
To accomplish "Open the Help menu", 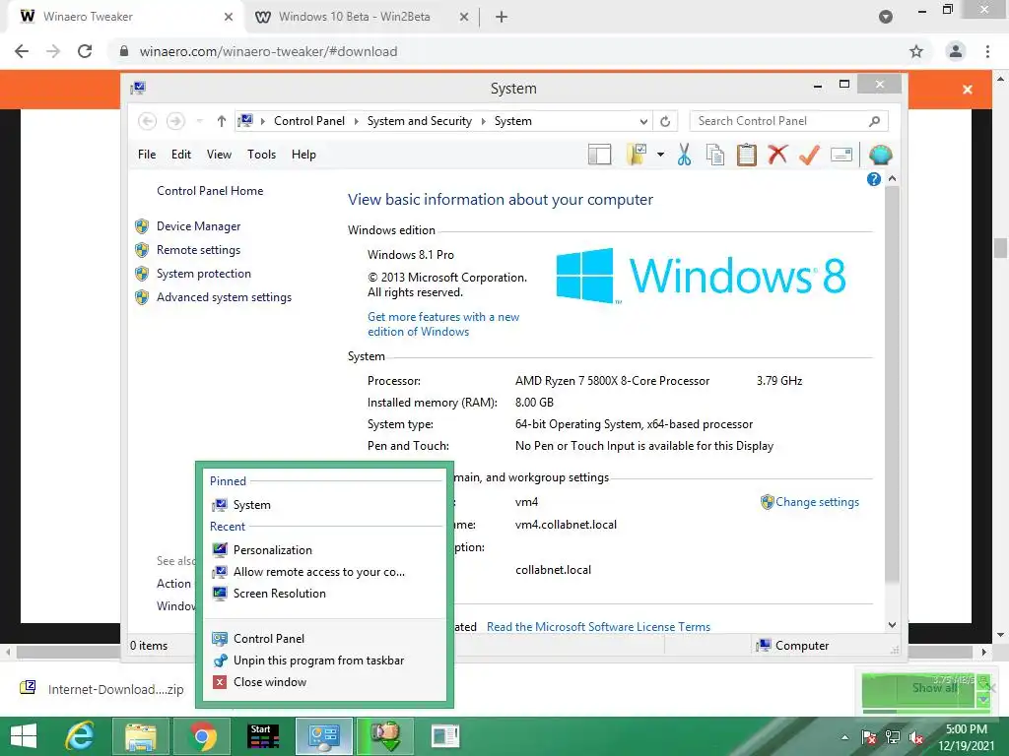I will coord(303,155).
